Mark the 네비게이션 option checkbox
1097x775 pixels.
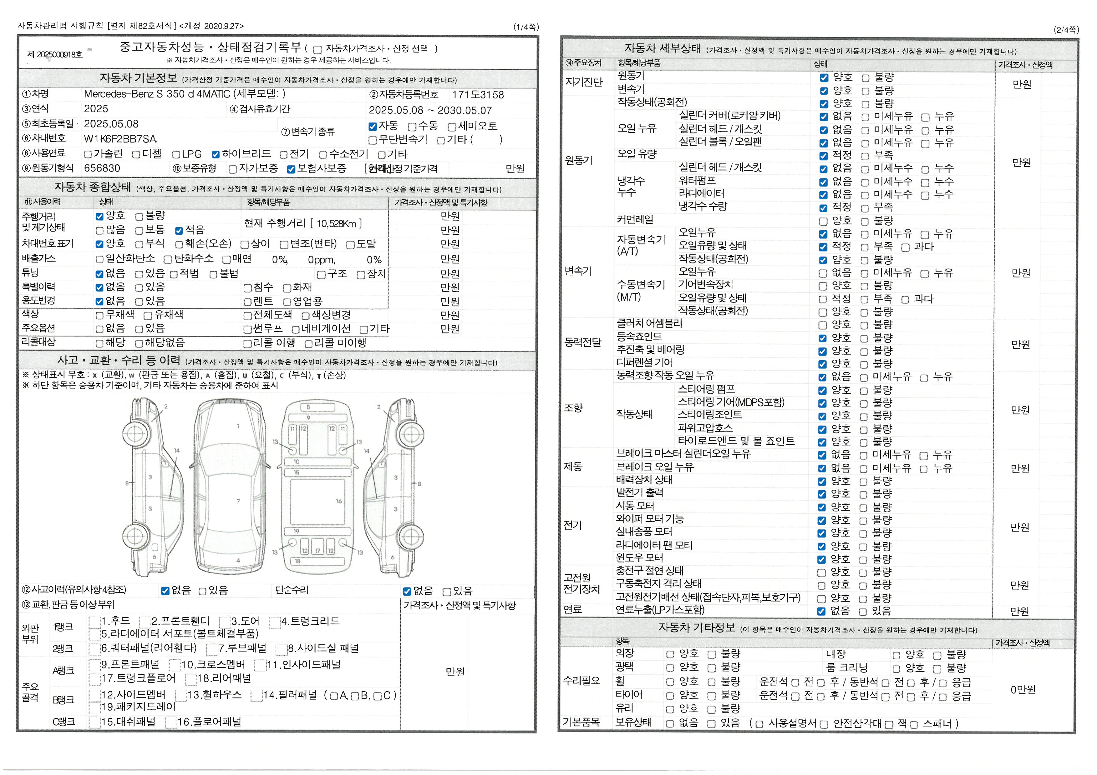click(x=296, y=330)
